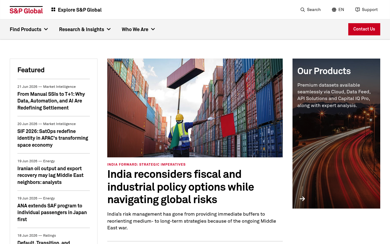Click the Search label
This screenshot has width=390, height=244.
[x=314, y=10]
